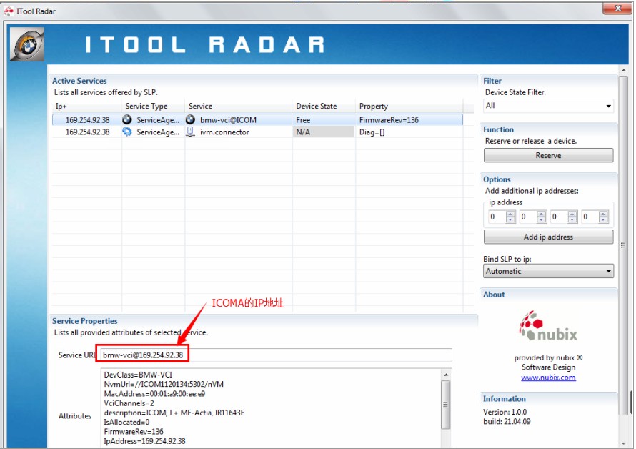Increase the second ip address octet

click(541, 214)
